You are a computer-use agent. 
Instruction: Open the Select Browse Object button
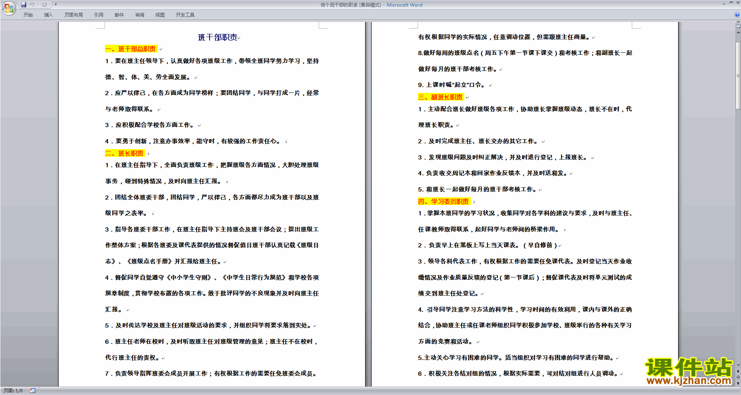pyautogui.click(x=738, y=377)
